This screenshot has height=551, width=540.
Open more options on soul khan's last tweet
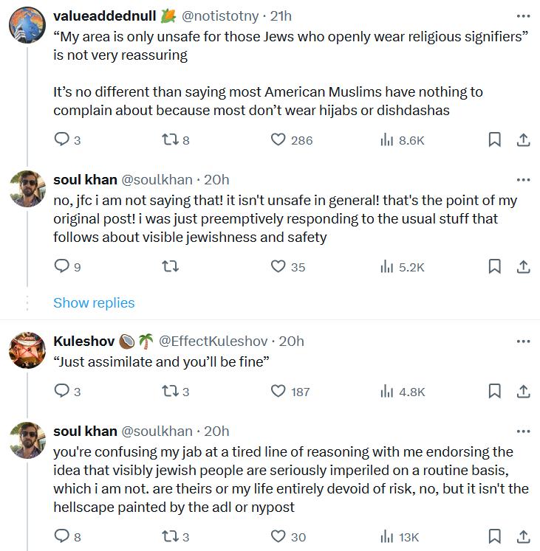(523, 432)
